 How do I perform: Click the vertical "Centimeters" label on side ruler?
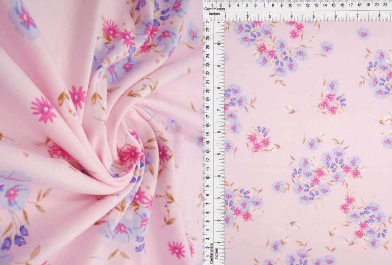(x=211, y=253)
